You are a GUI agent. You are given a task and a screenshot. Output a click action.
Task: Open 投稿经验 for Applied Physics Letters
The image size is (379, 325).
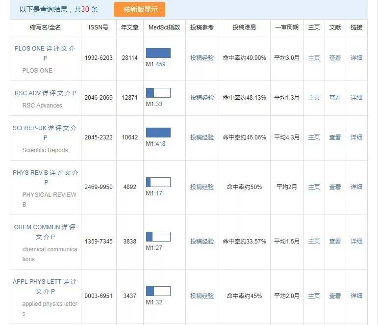[x=202, y=296]
